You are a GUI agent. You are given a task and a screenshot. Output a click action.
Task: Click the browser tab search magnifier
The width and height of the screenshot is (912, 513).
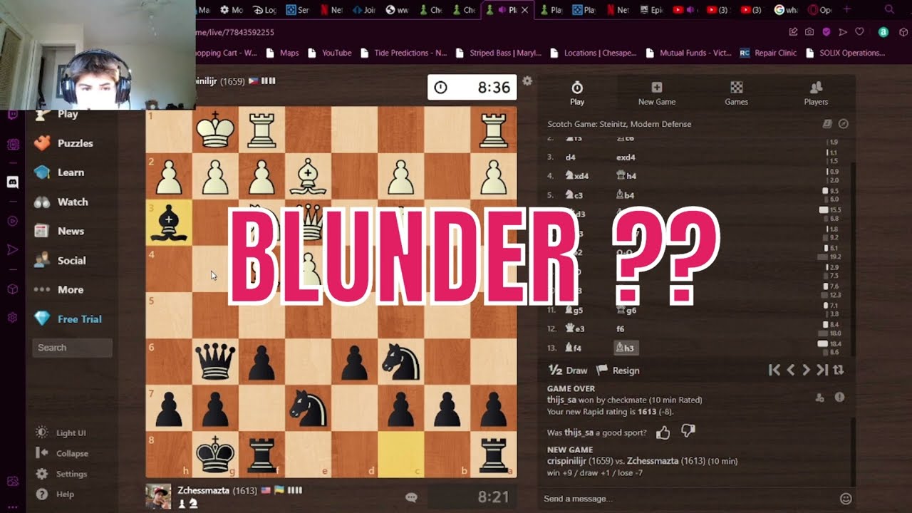coord(889,10)
